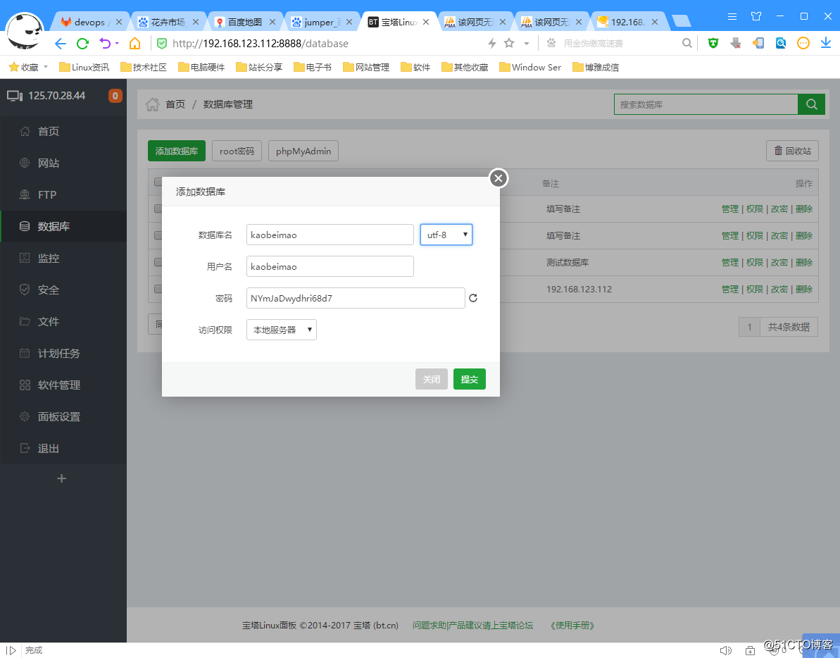Screen dimensions: 840x658
Task: Open the green shield extension icon
Action: 713,44
